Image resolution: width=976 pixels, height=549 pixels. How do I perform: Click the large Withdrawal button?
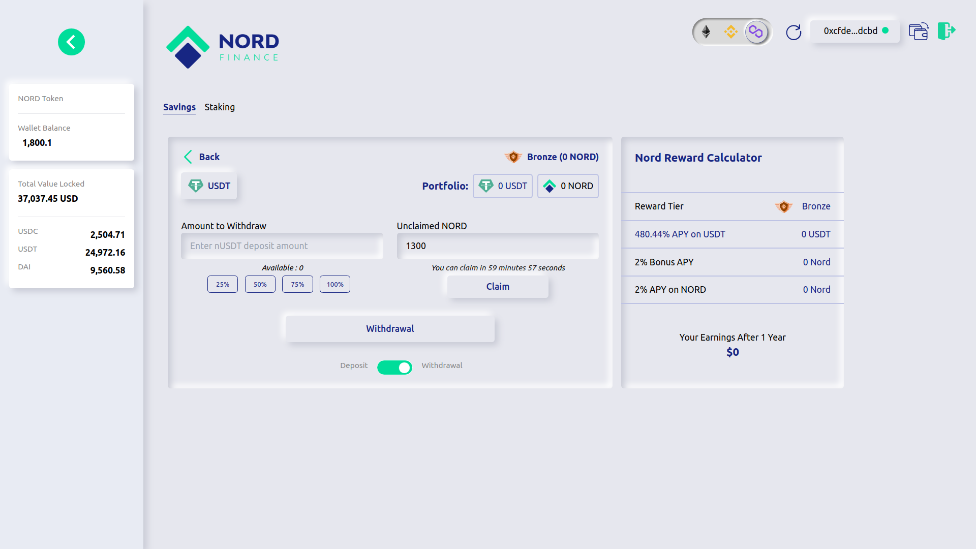click(390, 329)
